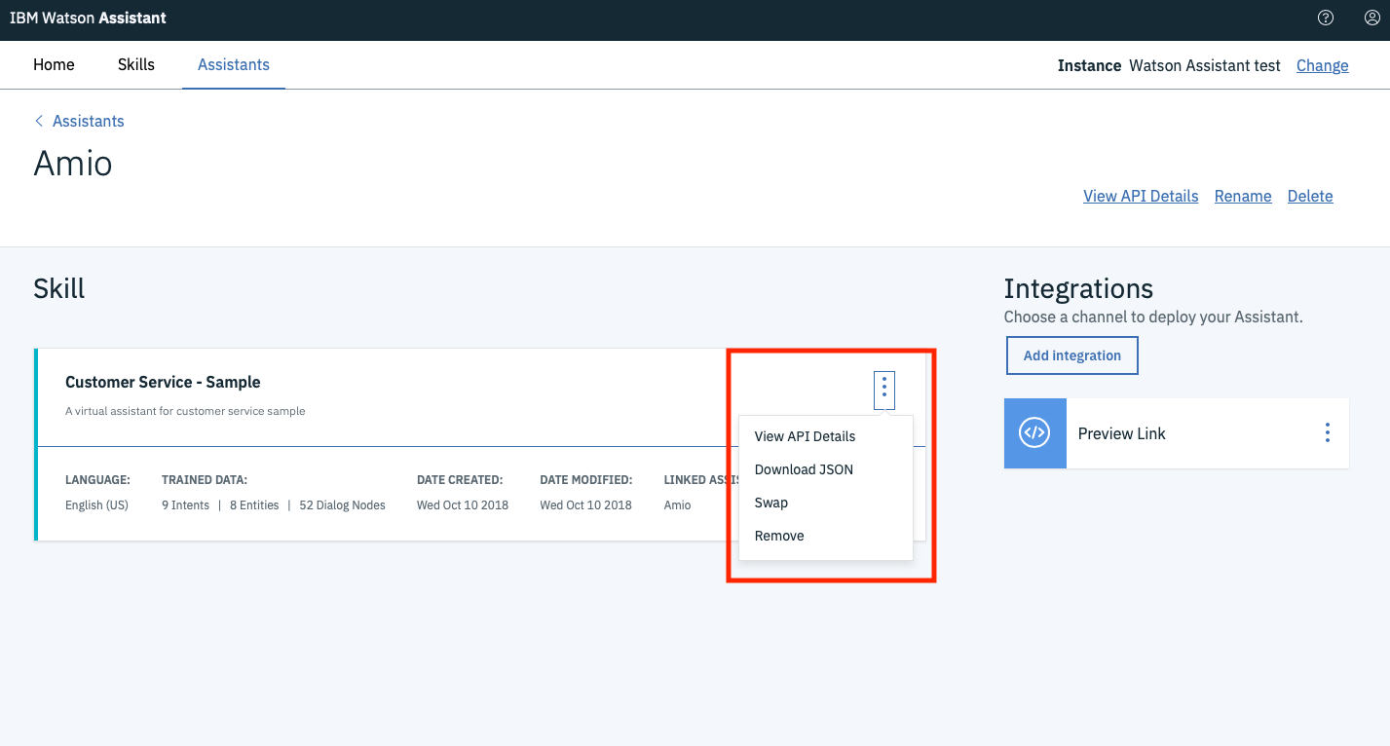
Task: Click the Amio linked assistant value
Action: click(x=678, y=505)
